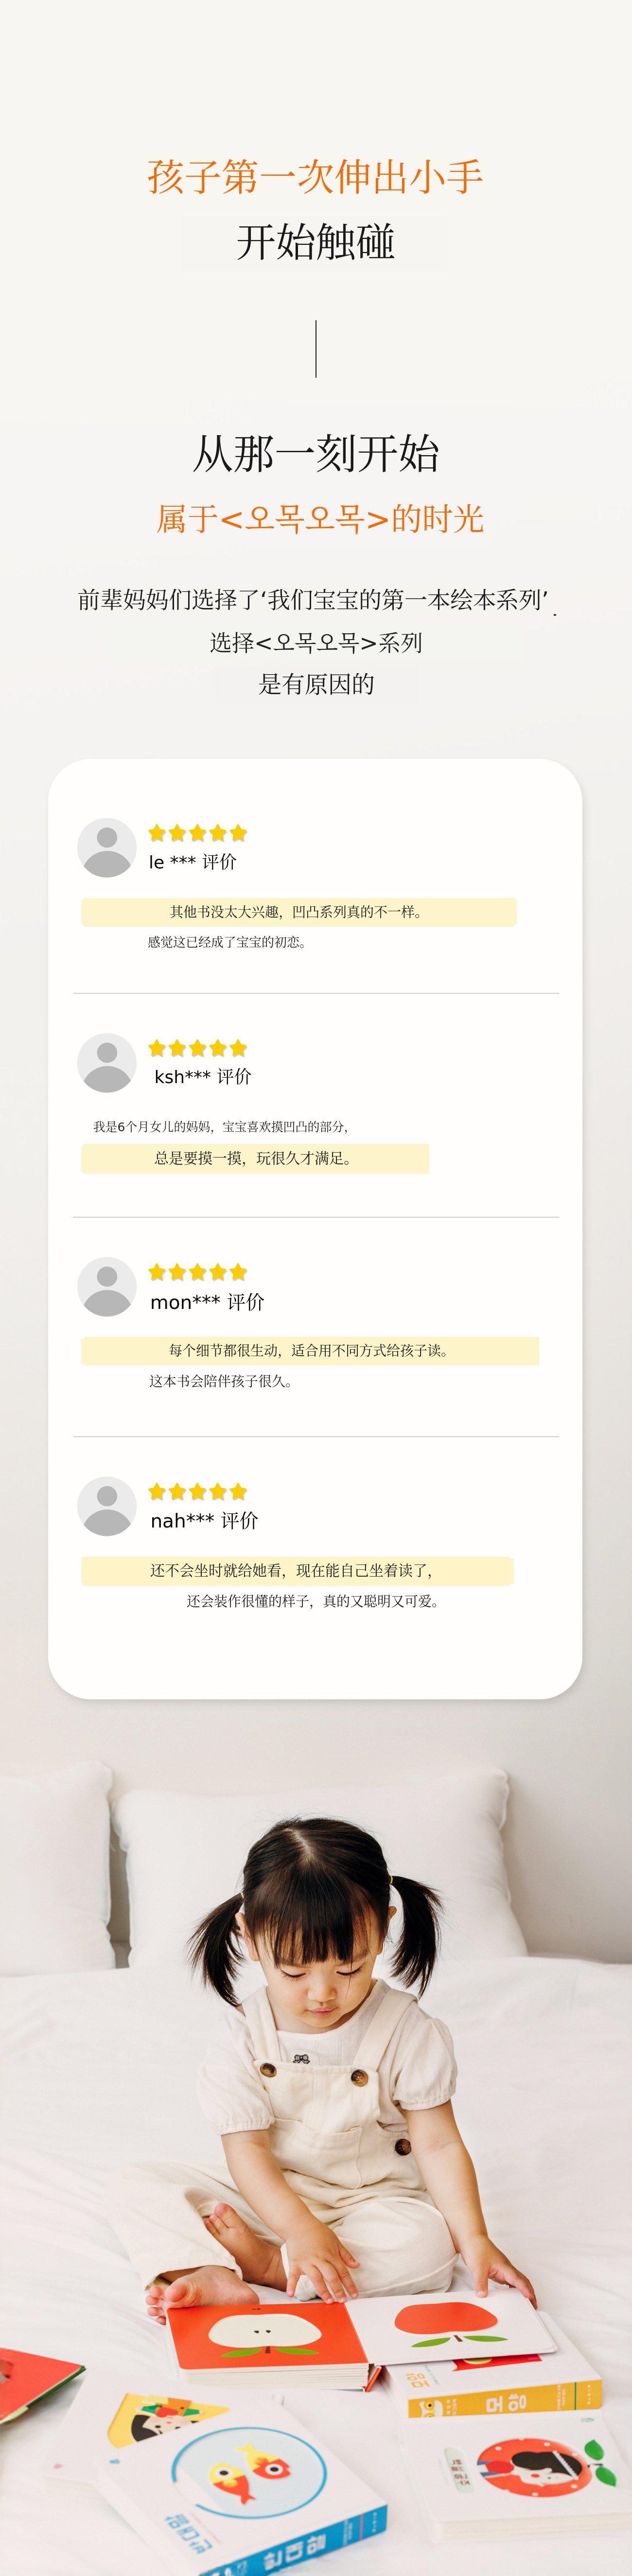Click the orange heading "孩子第一次伸出小手"
The height and width of the screenshot is (2576, 632).
click(316, 178)
